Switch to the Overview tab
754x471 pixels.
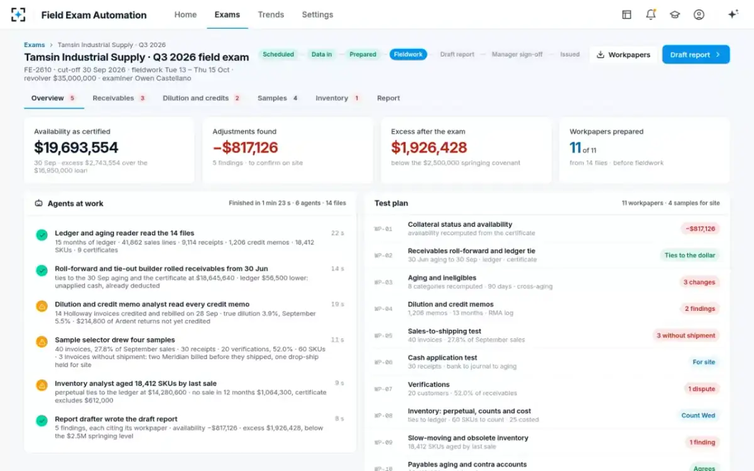click(53, 98)
